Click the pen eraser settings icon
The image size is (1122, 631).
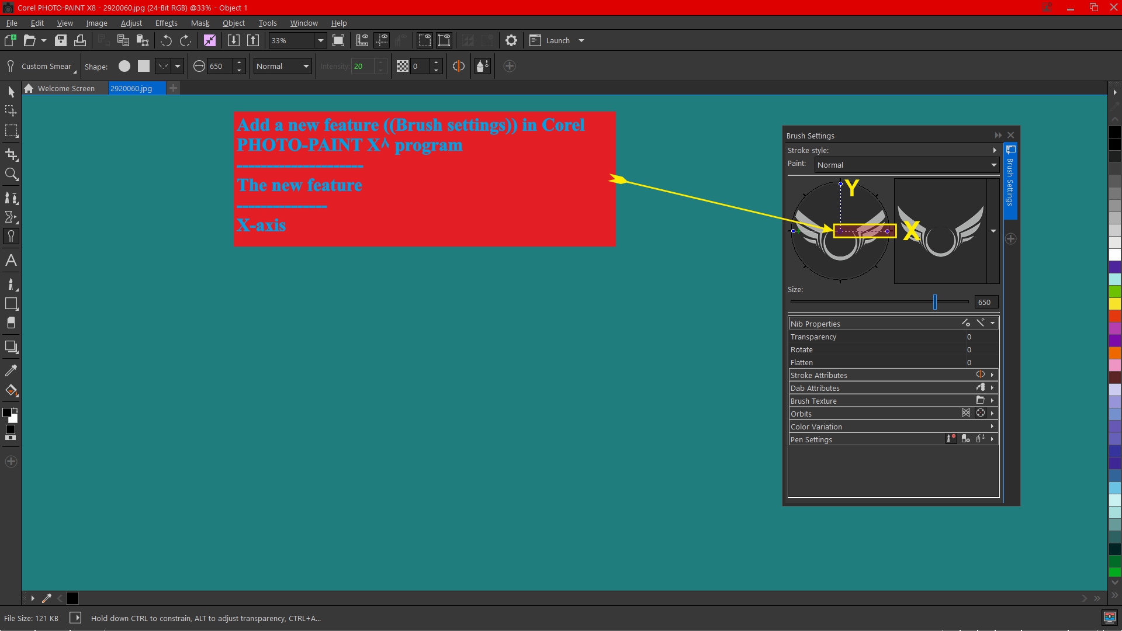[x=966, y=439]
